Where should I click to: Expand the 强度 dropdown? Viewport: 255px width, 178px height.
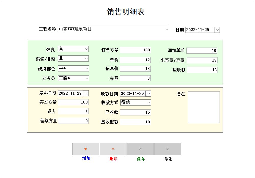pyautogui.click(x=86, y=49)
